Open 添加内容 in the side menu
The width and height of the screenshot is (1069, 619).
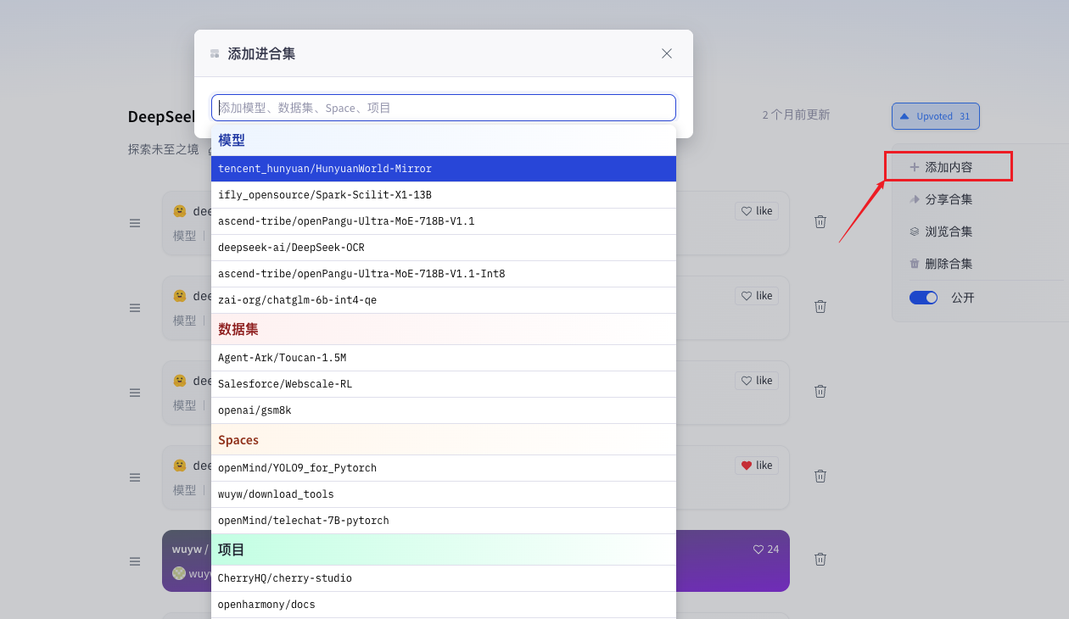point(948,167)
